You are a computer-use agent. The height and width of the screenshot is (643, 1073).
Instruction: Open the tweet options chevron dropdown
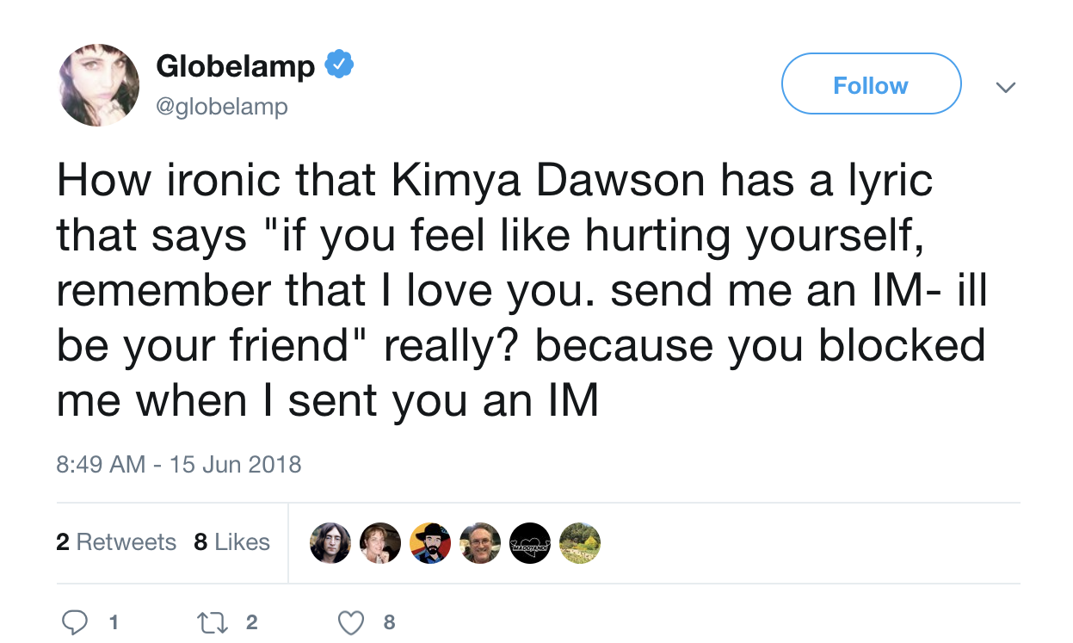1005,87
